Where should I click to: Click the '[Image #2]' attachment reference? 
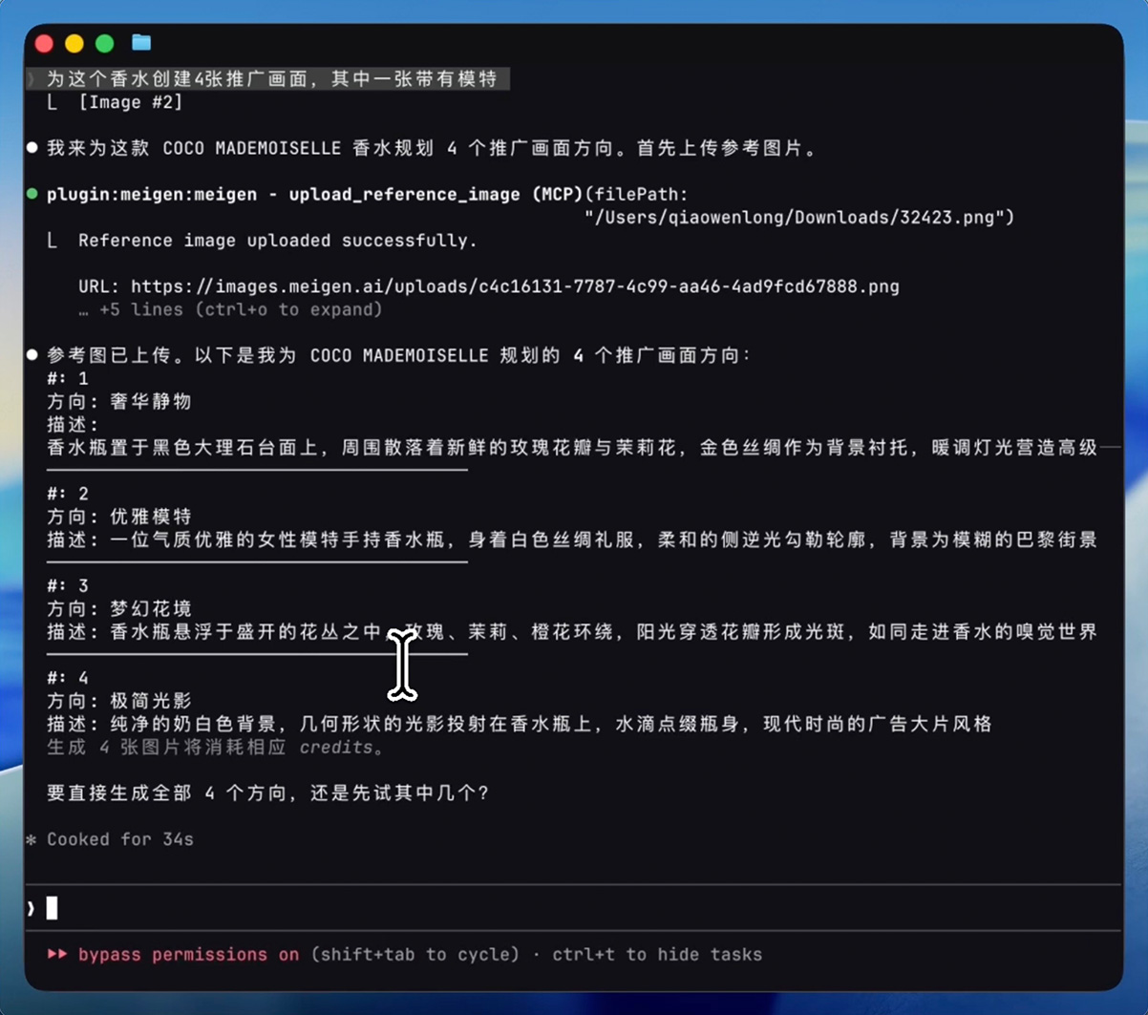(x=130, y=102)
